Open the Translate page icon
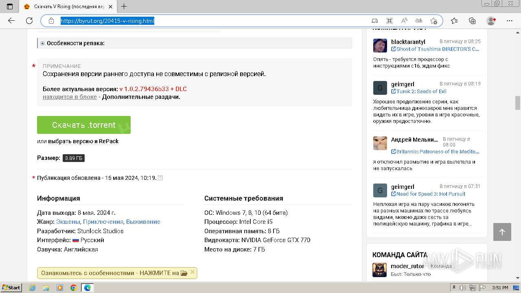The width and height of the screenshot is (521, 293). 419,21
